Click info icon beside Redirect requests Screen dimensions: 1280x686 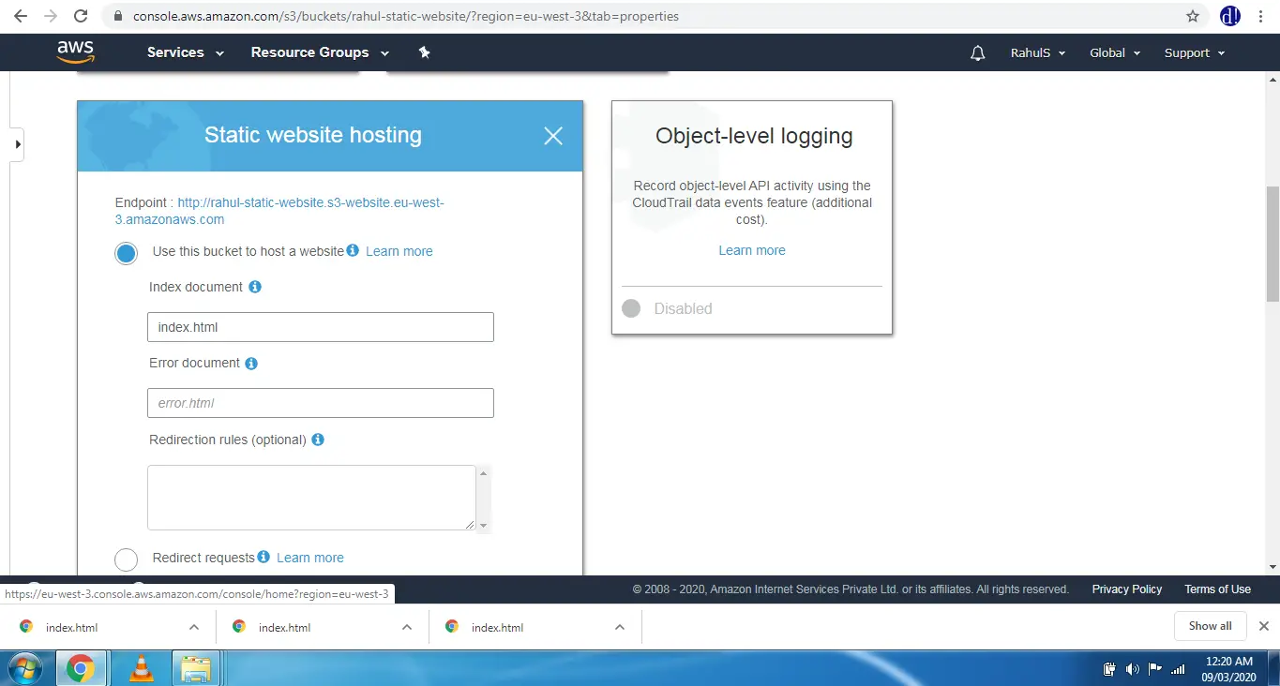(264, 557)
